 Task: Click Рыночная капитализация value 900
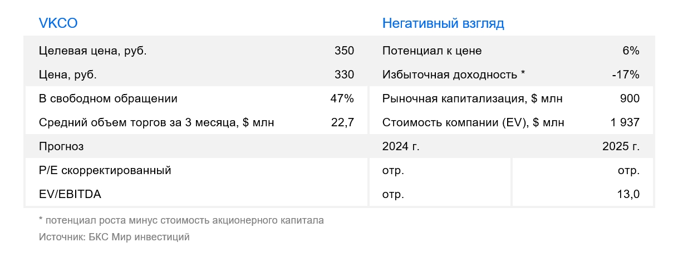pyautogui.click(x=630, y=99)
